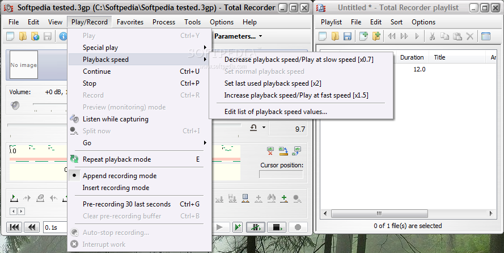Open the Playlist menu in playlist window
504x253 pixels.
[331, 22]
